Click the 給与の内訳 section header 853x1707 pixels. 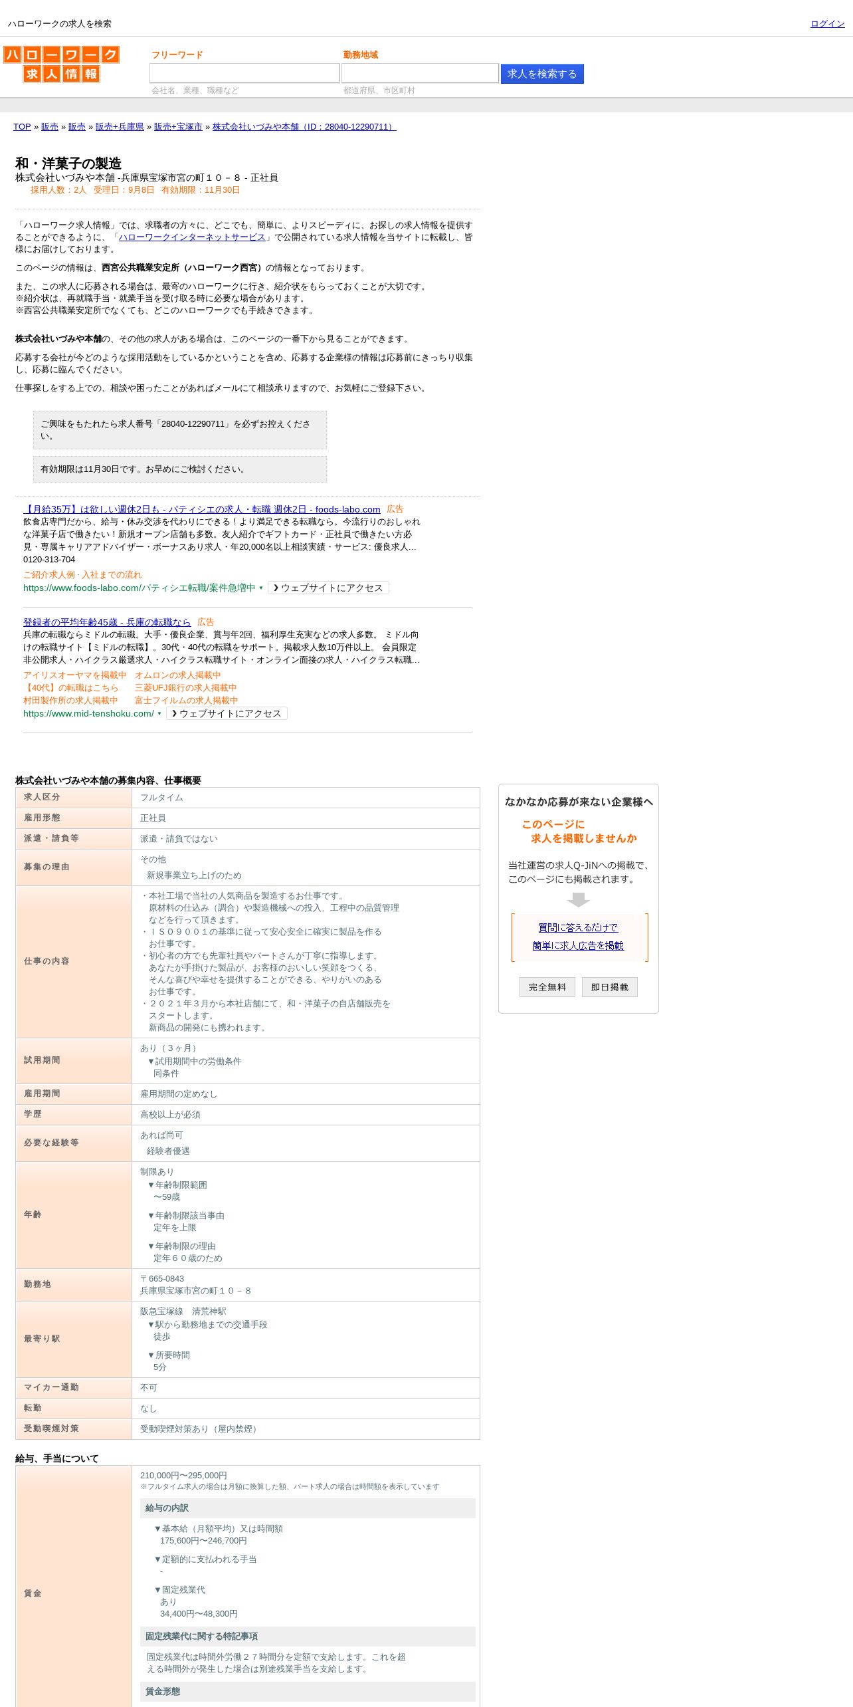pos(308,1508)
